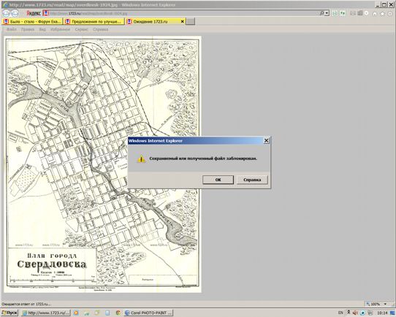Screen dimensions: 396x317
Task: Click the EN language indicator
Action: [340, 313]
